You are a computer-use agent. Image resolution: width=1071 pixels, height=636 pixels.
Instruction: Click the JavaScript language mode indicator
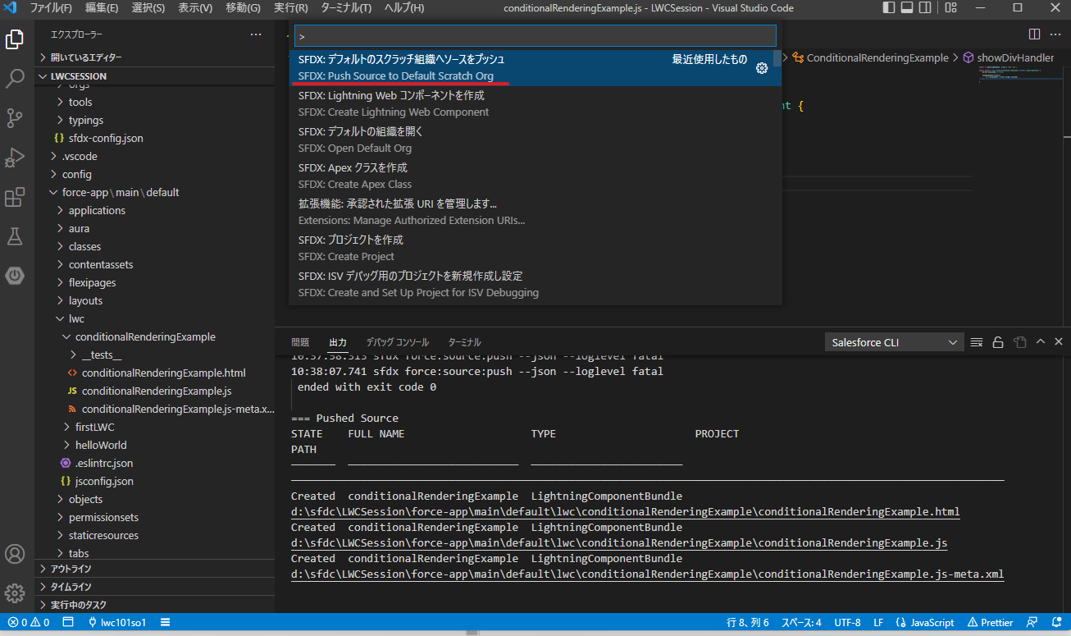[x=925, y=623]
